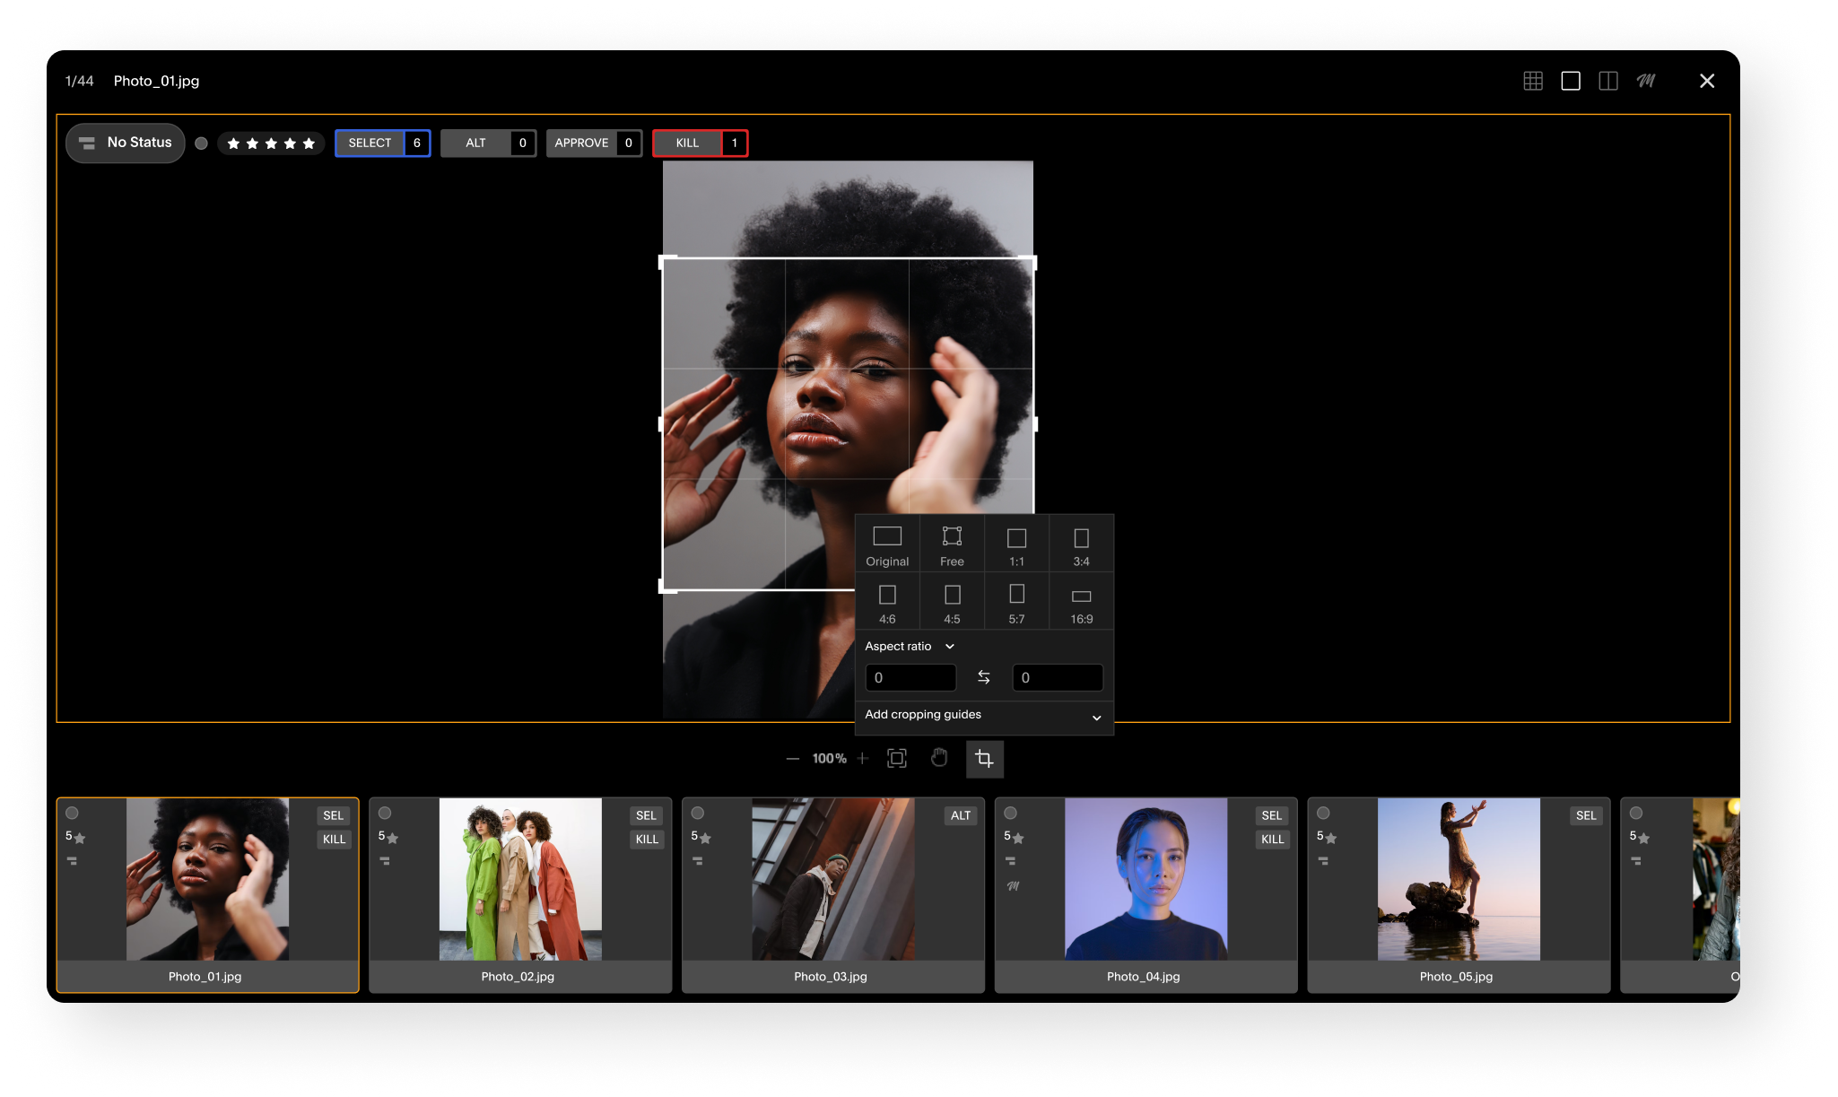
Task: Swap aspect ratio width and height
Action: pos(984,678)
